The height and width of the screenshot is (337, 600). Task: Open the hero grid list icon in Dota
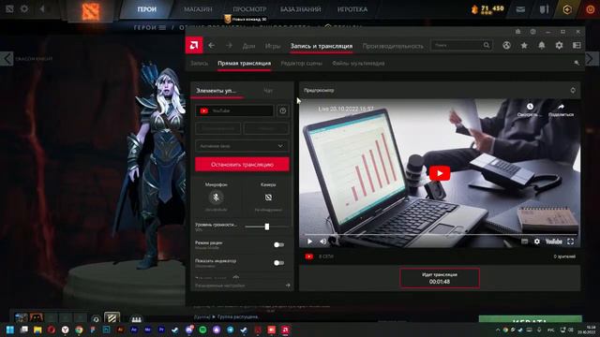(162, 27)
